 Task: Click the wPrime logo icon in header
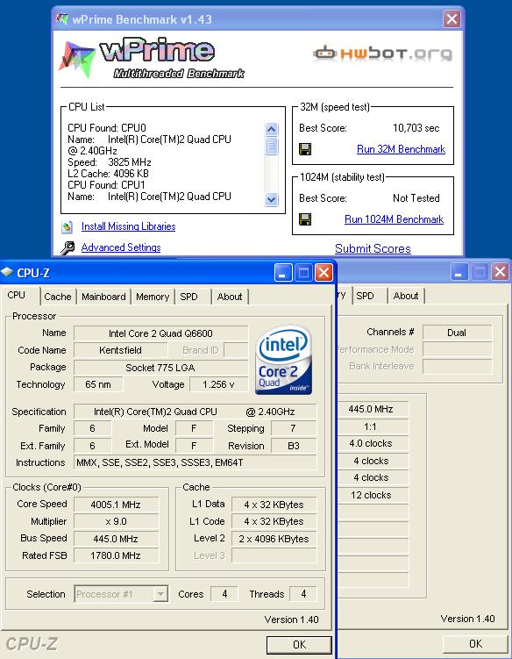(x=77, y=60)
